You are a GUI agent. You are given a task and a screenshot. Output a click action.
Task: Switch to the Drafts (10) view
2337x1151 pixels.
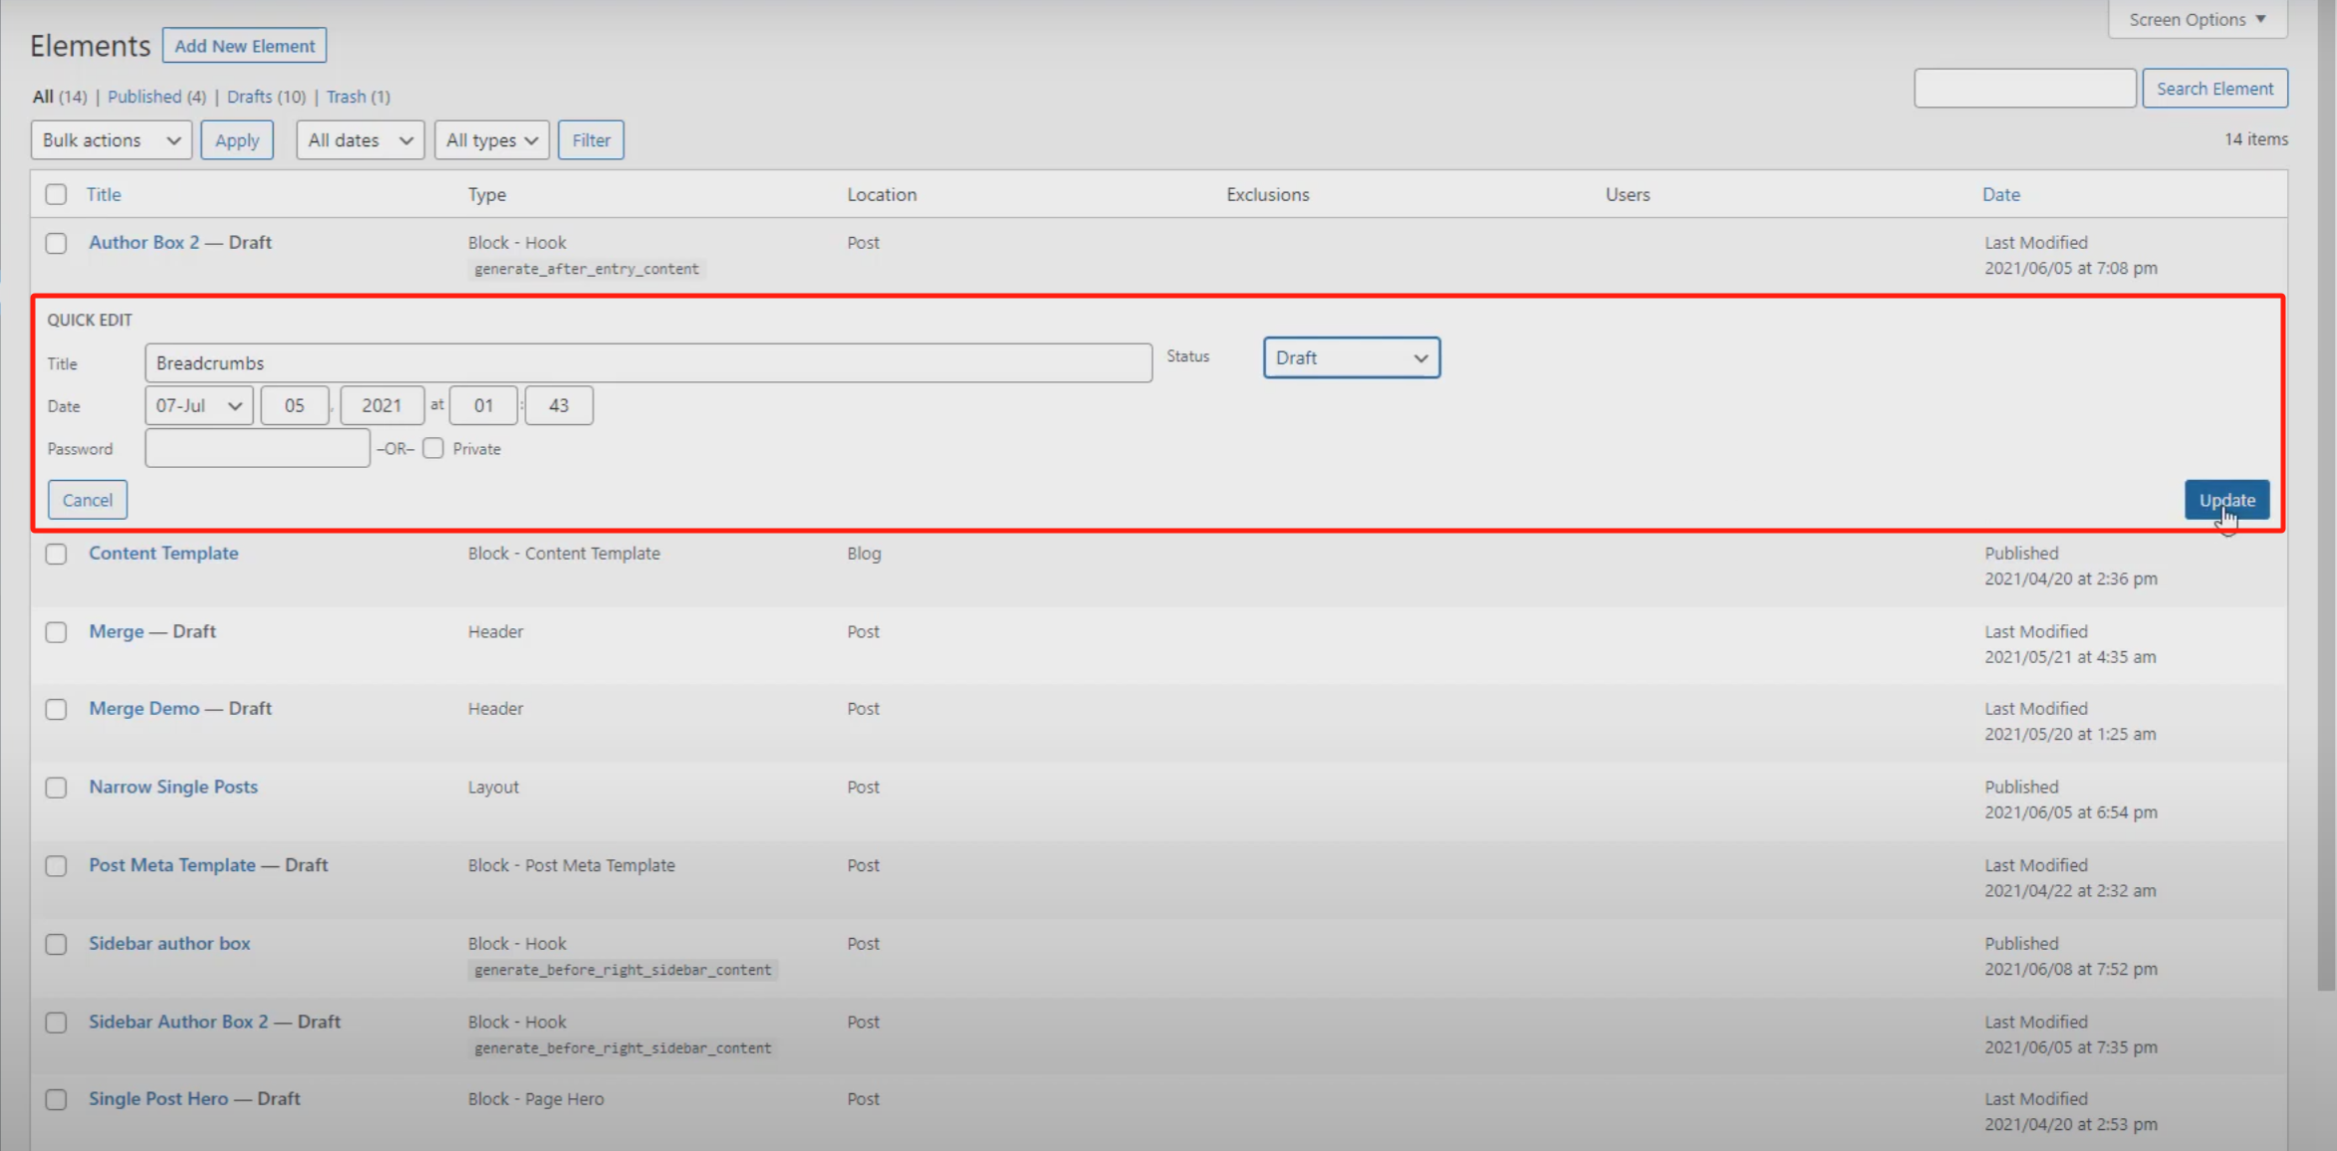pyautogui.click(x=265, y=97)
